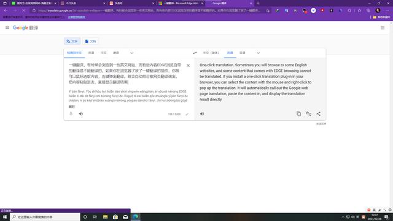Click the browser address bar URL
Image resolution: width=393 pixels, height=221 pixels.
[149, 10]
